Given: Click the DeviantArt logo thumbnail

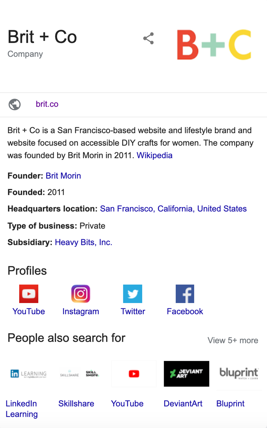Looking at the screenshot, I should click(186, 374).
